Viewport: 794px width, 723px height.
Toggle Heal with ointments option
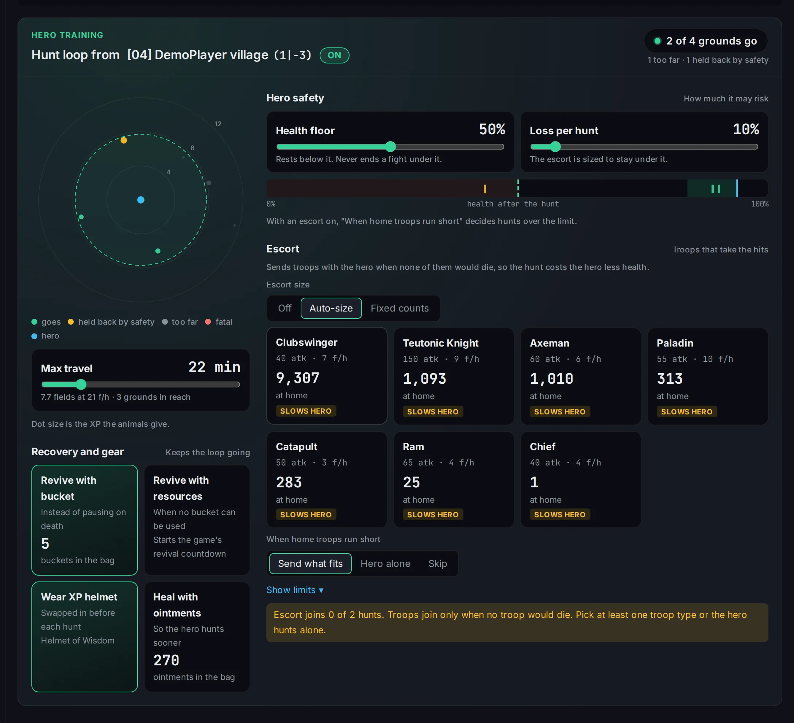click(x=197, y=637)
